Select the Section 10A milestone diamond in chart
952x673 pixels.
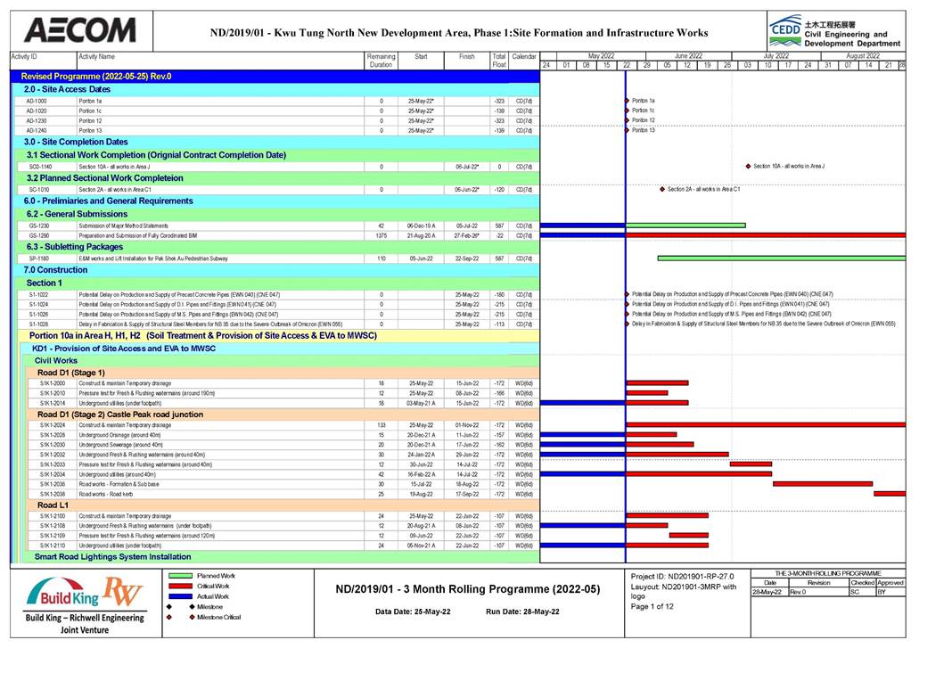pos(747,166)
